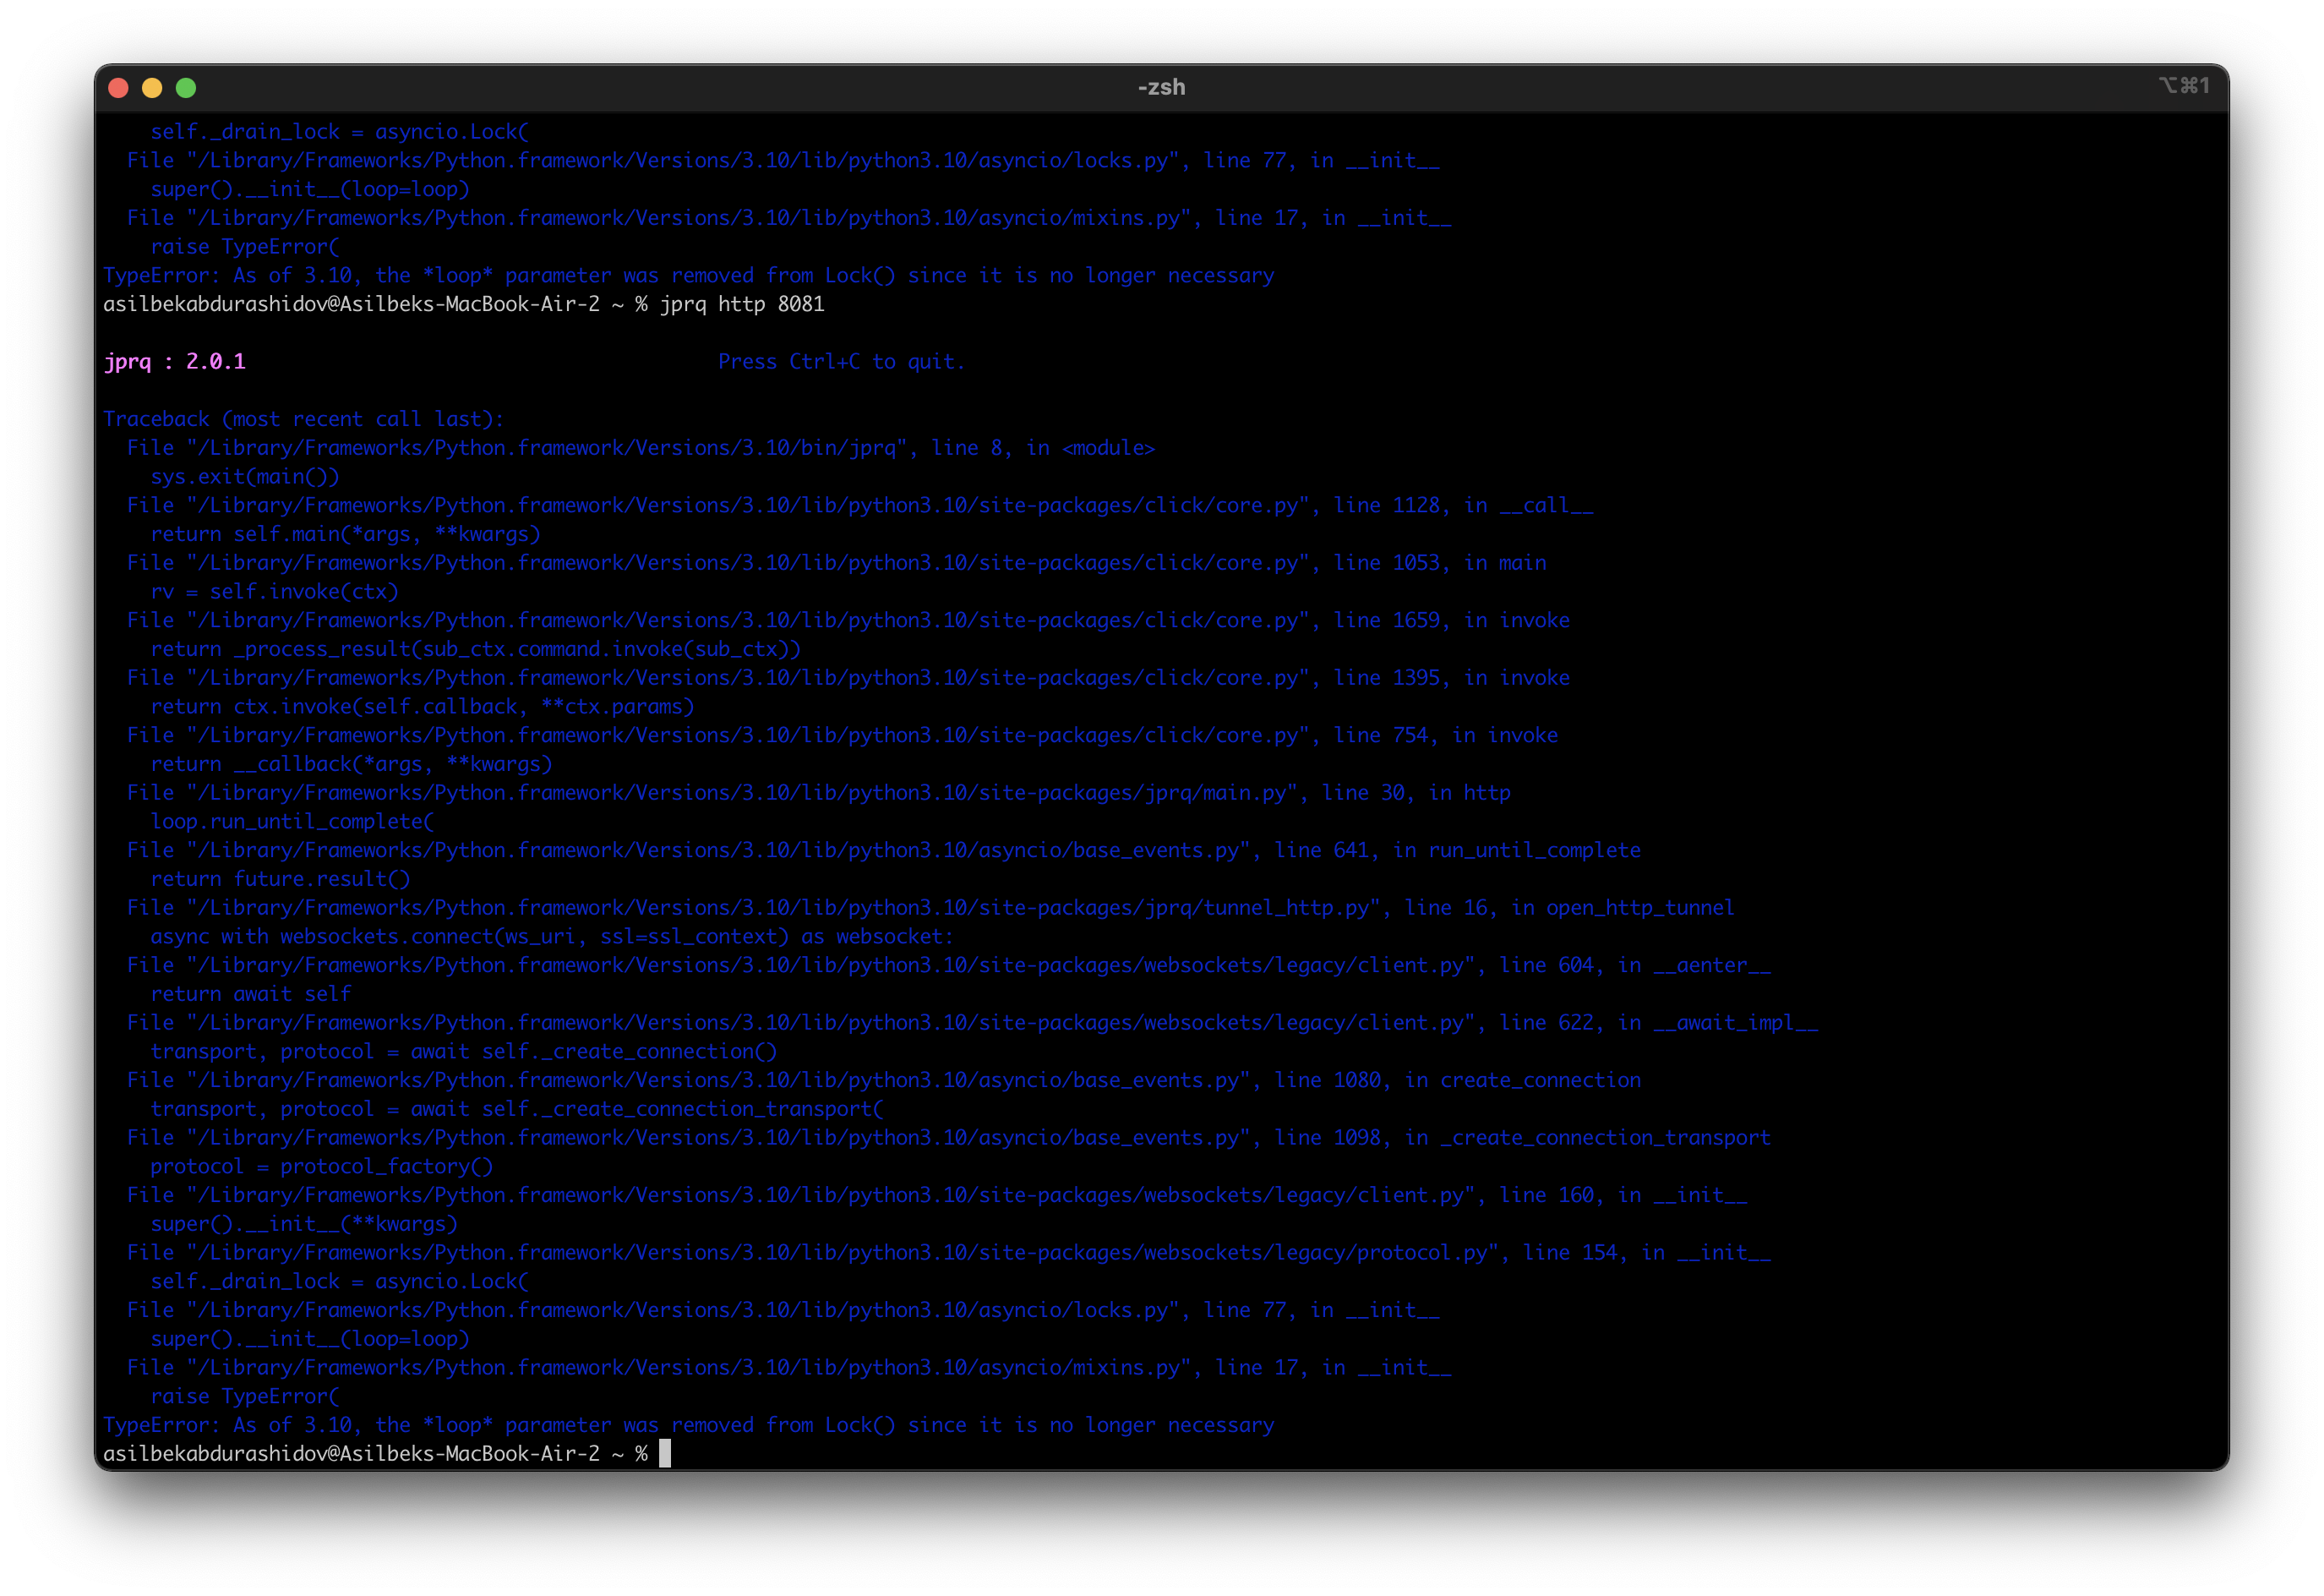The width and height of the screenshot is (2324, 1596).
Task: Click 'await self._create_connection()' code line
Action: (463, 1052)
